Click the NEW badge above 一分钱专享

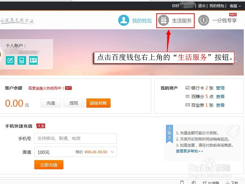[x=233, y=14]
